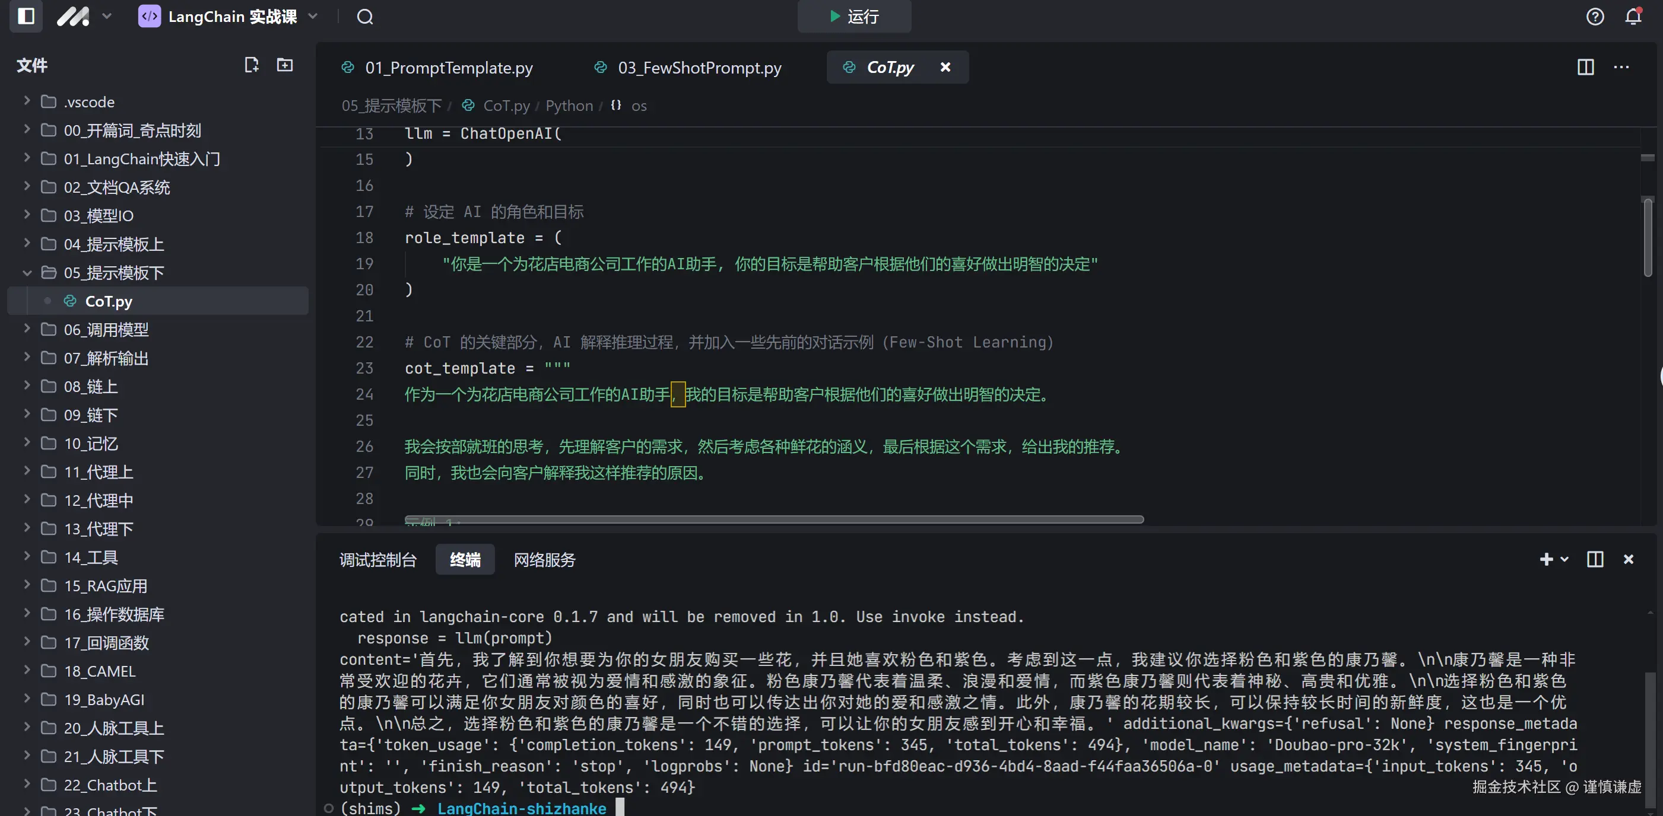Switch to the 网络服务 panel tab

544,560
